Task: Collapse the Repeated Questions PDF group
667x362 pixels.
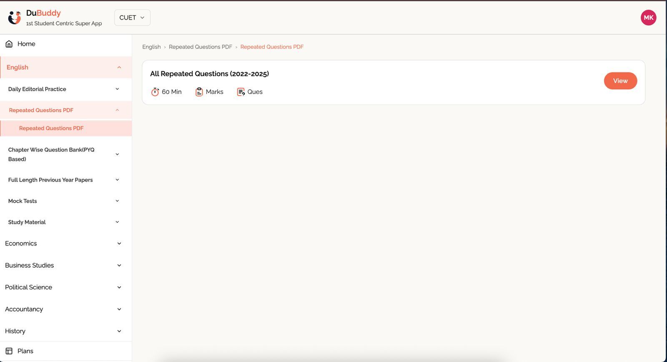Action: [117, 110]
